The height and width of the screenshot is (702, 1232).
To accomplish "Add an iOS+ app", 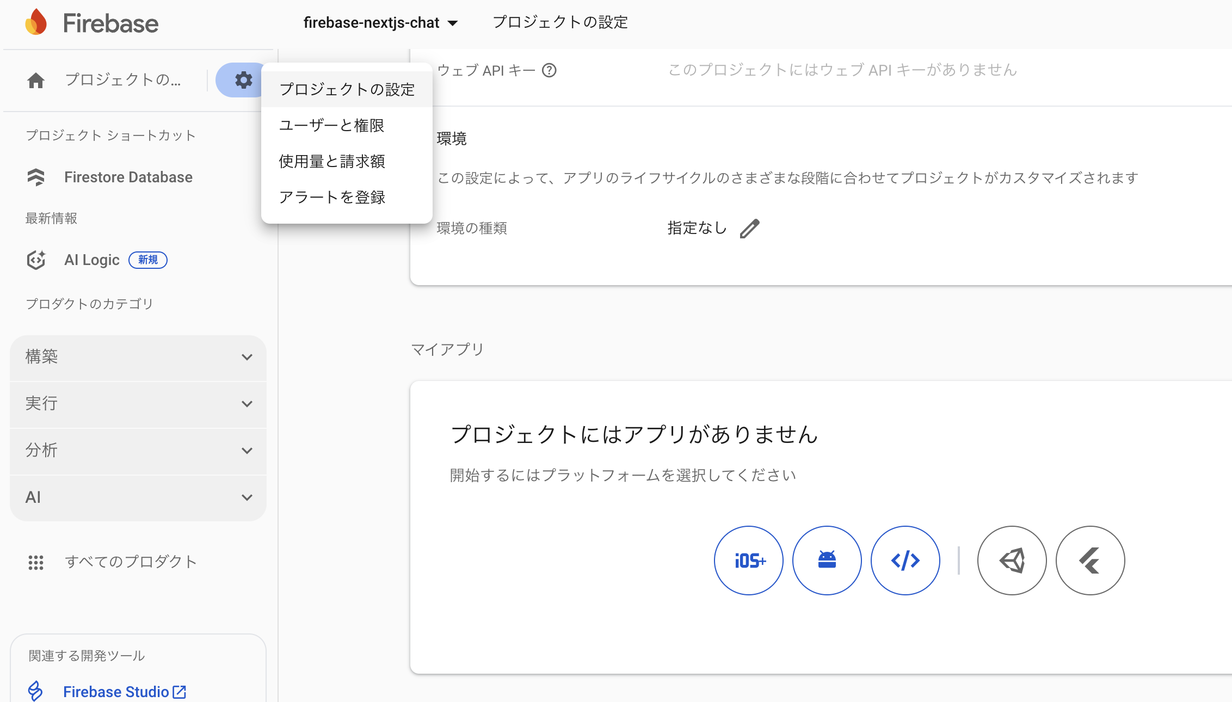I will (x=749, y=561).
